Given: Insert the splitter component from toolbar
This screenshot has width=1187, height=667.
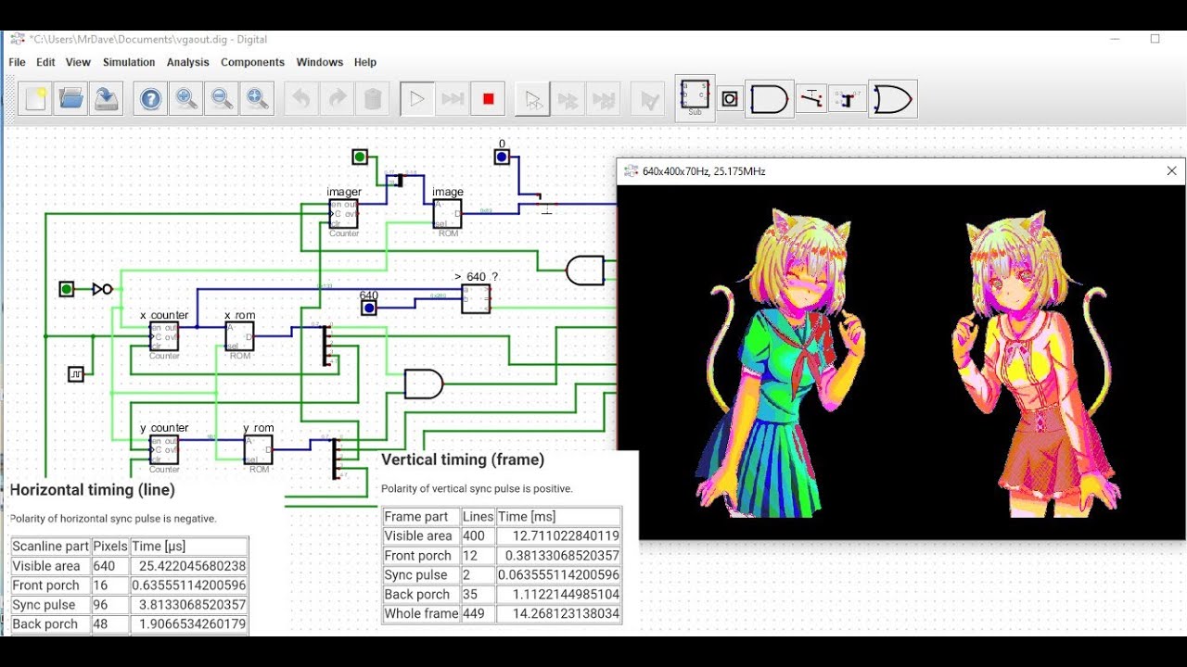Looking at the screenshot, I should 847,98.
